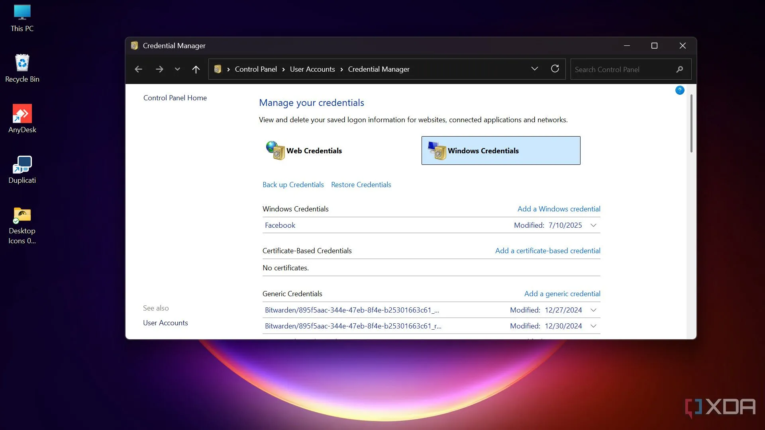Expand the Bitwarden credential modified 12/30/2024
The image size is (765, 430).
[x=593, y=326]
